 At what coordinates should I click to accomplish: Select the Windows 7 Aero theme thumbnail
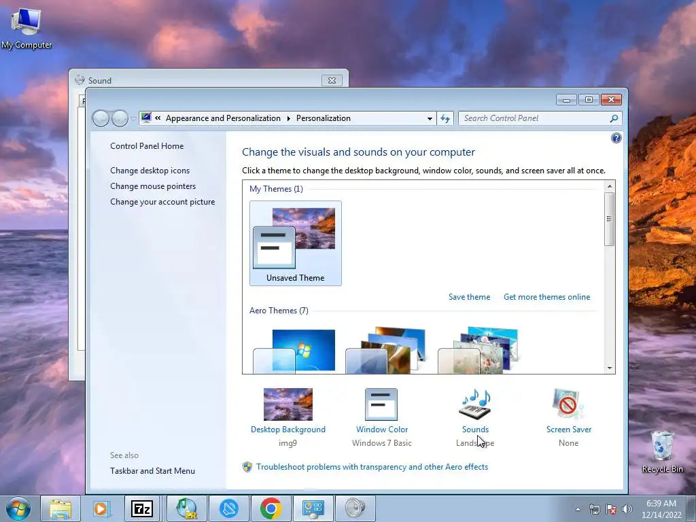(x=294, y=351)
